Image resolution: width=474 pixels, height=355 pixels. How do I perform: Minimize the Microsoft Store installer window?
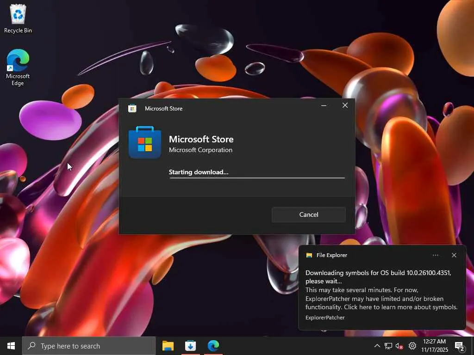324,106
